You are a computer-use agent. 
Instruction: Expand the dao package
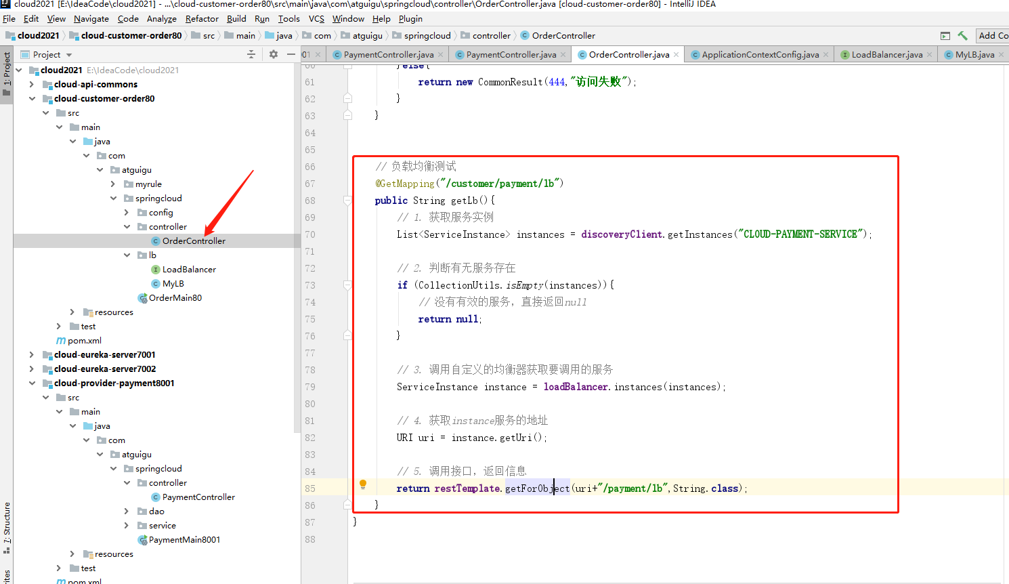tap(127, 512)
